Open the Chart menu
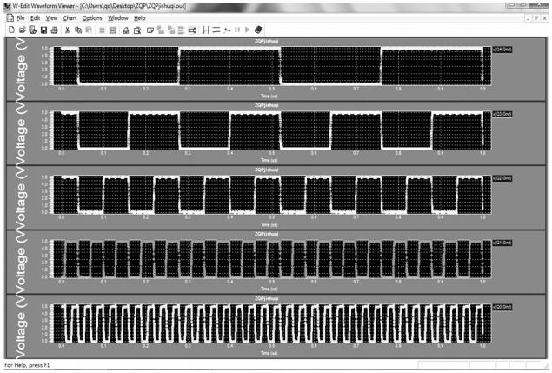 click(70, 18)
